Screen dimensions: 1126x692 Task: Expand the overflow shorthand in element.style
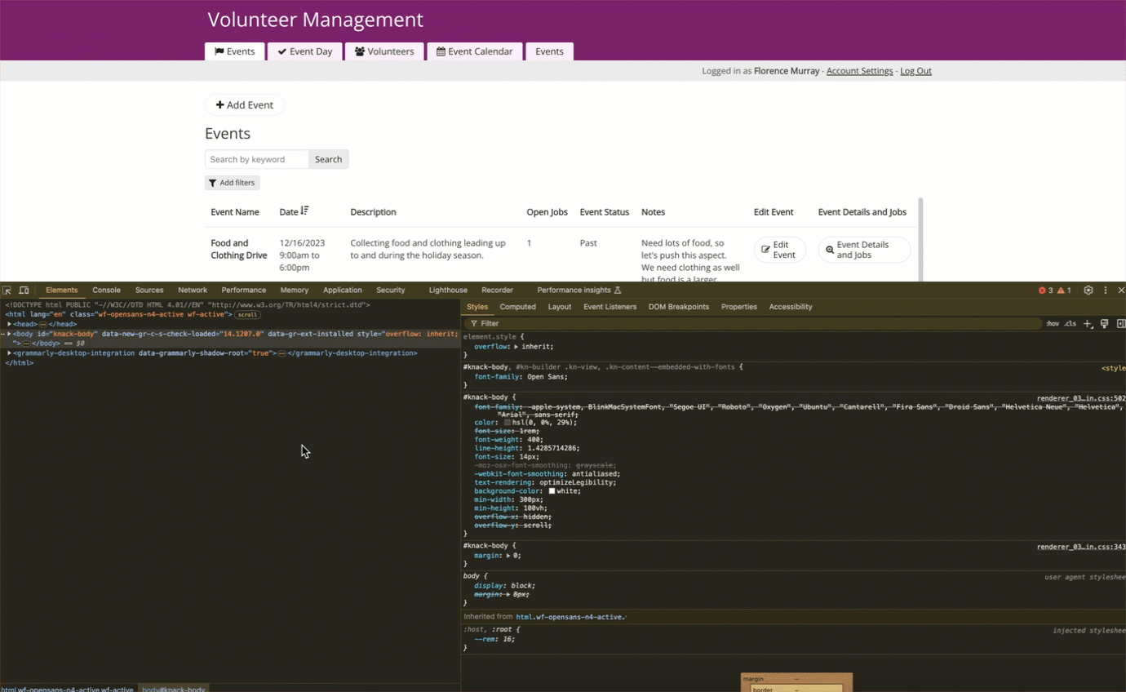(x=516, y=347)
